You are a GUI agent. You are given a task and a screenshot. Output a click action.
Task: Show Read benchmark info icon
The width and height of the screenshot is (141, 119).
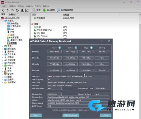(60, 48)
